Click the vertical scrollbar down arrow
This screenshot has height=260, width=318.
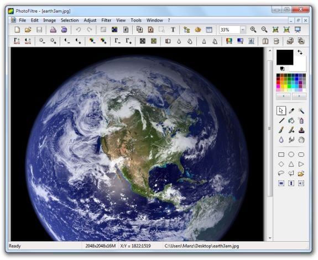pyautogui.click(x=270, y=238)
